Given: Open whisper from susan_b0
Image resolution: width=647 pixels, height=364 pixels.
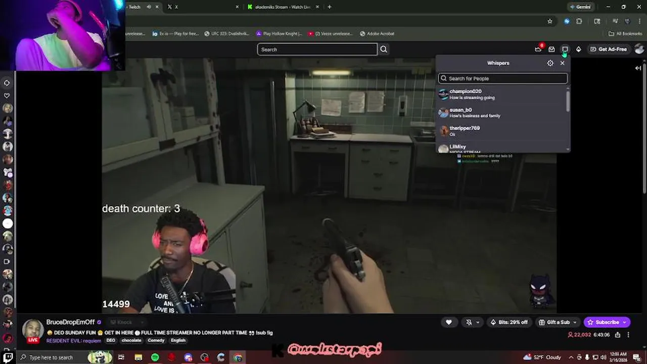Looking at the screenshot, I should tap(502, 113).
